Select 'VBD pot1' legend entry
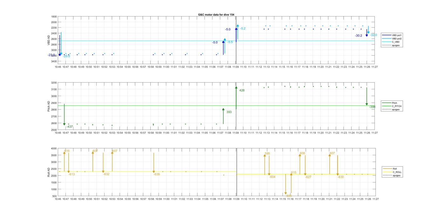The height and width of the screenshot is (220, 445). (392, 35)
